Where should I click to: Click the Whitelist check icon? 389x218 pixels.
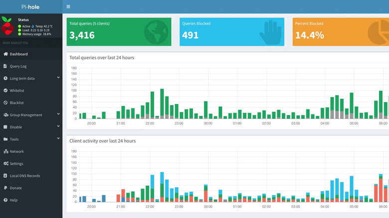pyautogui.click(x=5, y=91)
